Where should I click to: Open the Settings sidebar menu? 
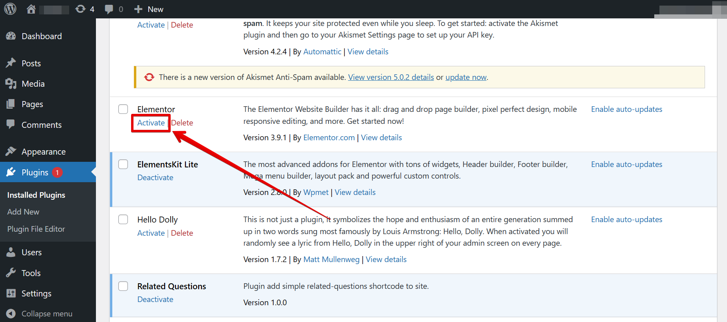click(36, 294)
